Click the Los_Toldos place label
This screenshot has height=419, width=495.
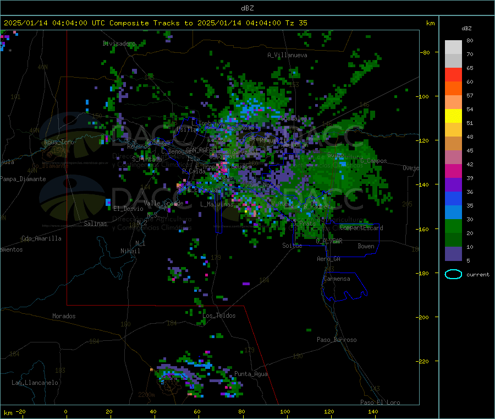(x=219, y=315)
